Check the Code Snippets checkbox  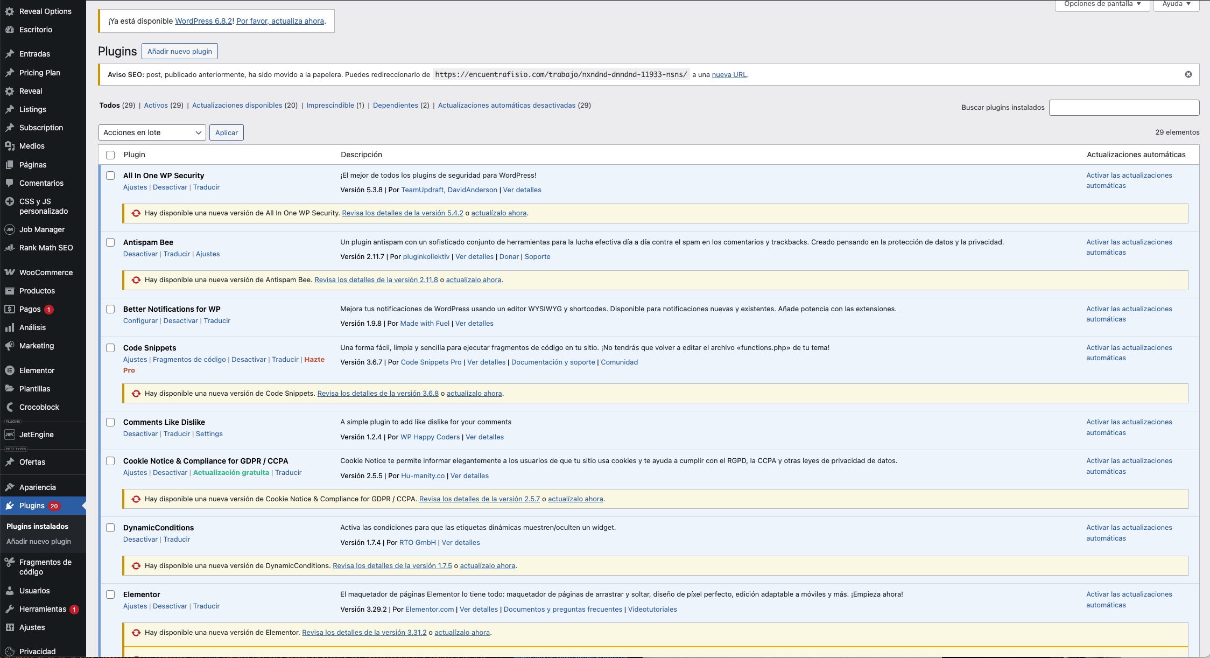(110, 348)
